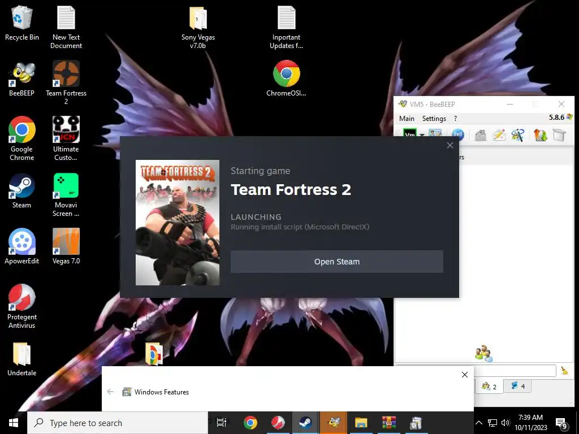Click the broom clear icon in BeeBEEP
This screenshot has width=579, height=434.
click(564, 370)
